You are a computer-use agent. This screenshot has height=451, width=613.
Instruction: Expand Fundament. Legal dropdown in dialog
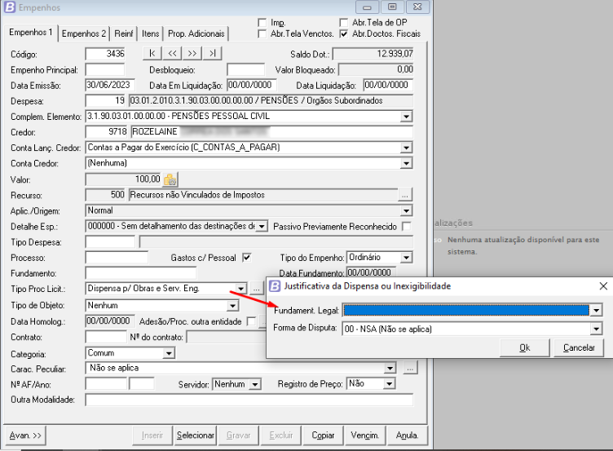click(x=596, y=311)
